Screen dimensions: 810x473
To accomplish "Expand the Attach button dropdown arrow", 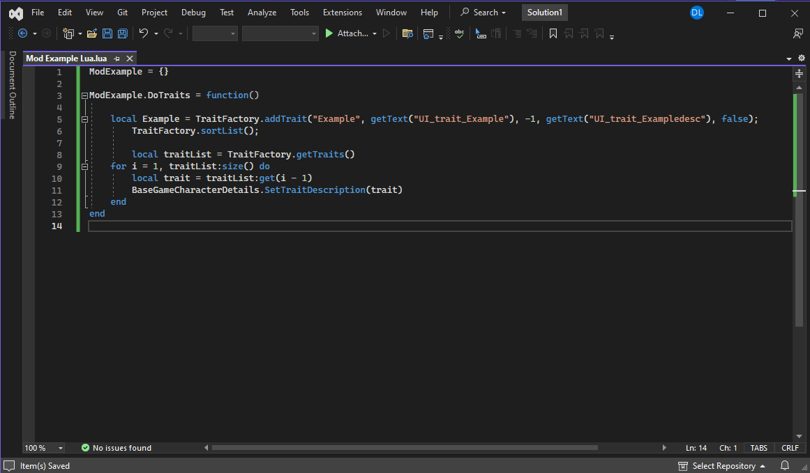I will pos(375,33).
